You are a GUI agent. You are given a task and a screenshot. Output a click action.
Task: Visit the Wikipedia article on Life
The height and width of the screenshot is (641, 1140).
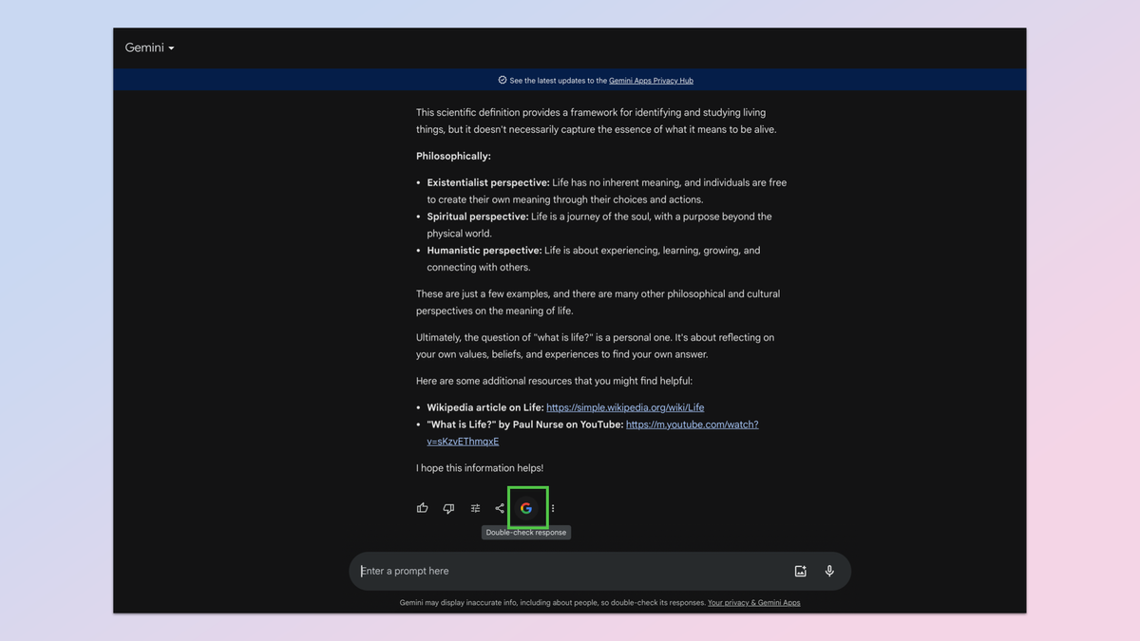(625, 406)
